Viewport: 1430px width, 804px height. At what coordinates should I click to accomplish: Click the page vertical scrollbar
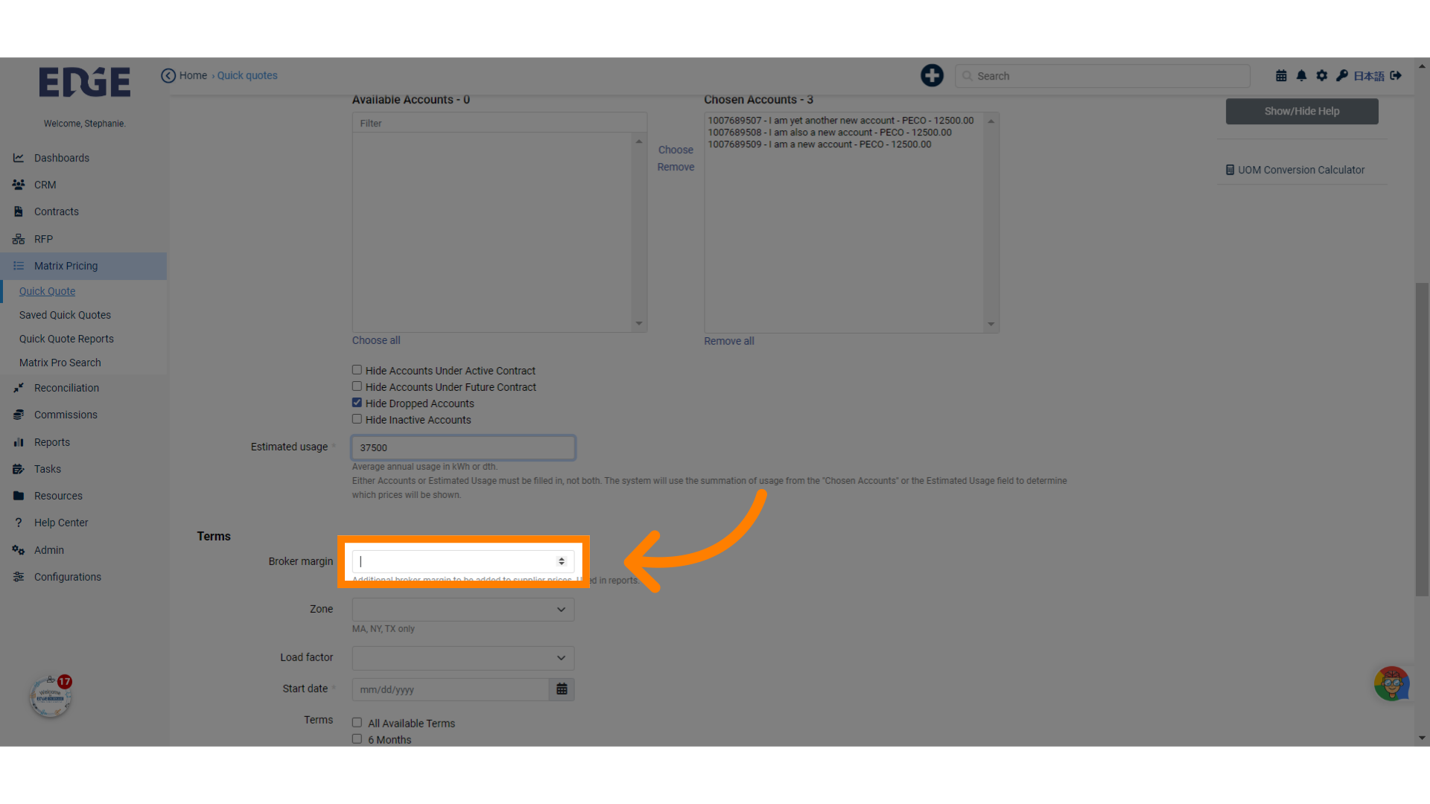pyautogui.click(x=1422, y=439)
